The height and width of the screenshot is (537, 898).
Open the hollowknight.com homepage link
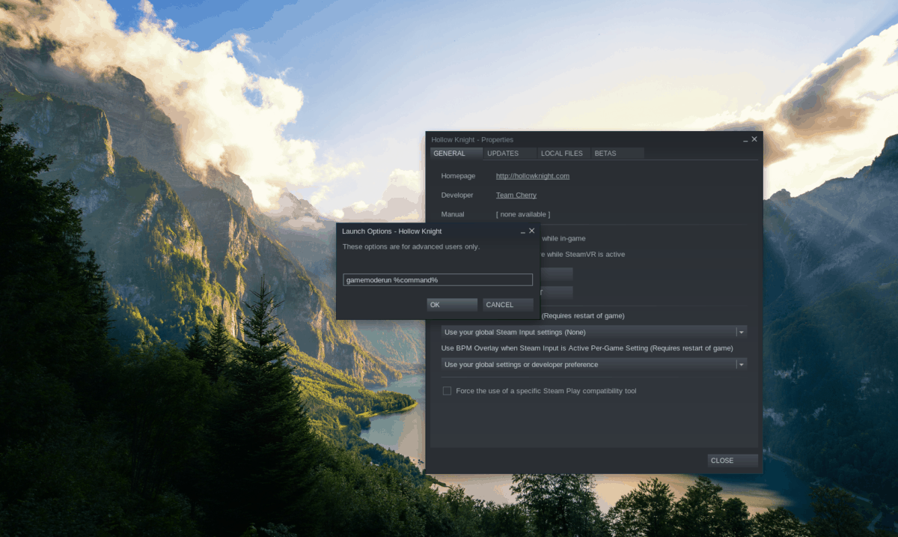[533, 176]
